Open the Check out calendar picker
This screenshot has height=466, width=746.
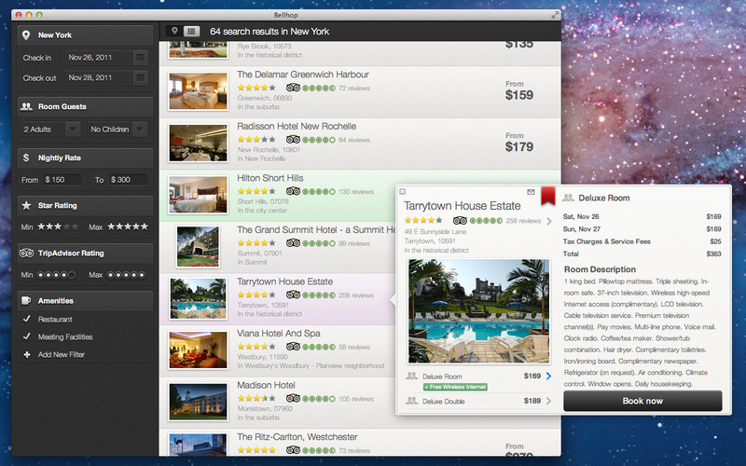(140, 77)
